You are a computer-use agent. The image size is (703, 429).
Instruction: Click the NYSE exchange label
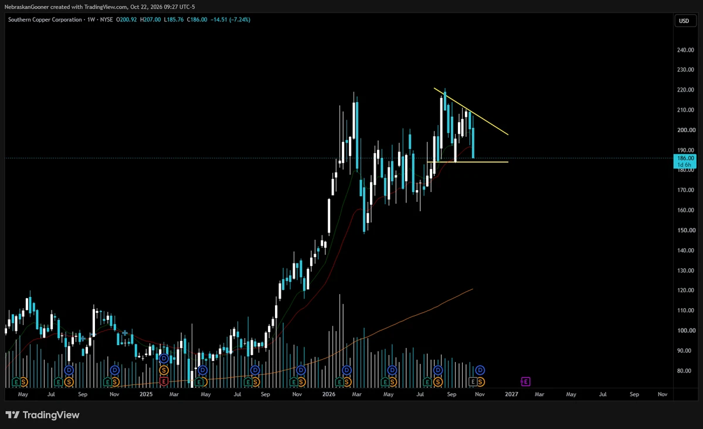[x=106, y=20]
